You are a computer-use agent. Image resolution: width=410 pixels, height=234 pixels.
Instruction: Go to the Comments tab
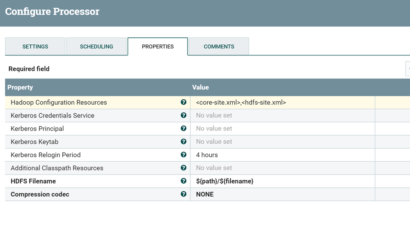(219, 46)
